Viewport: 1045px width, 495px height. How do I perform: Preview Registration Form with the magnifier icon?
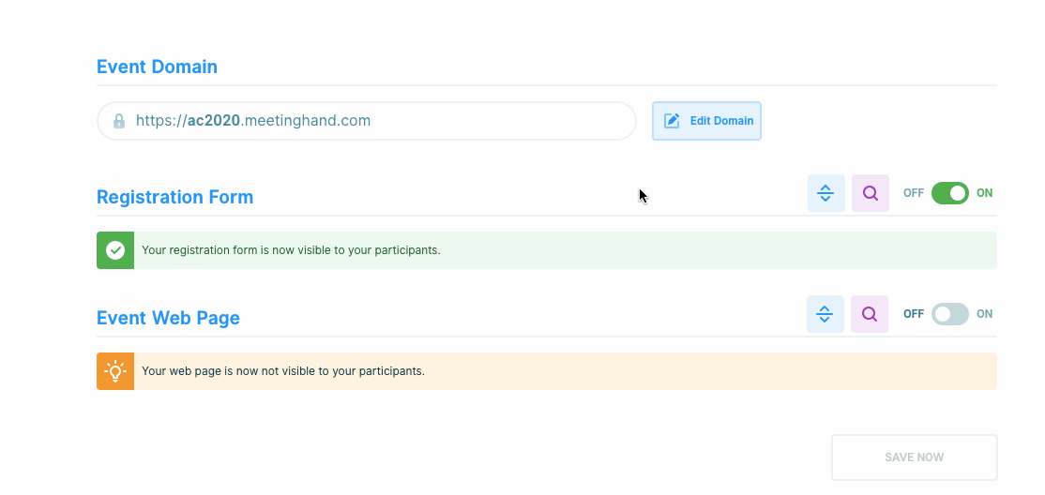(871, 193)
